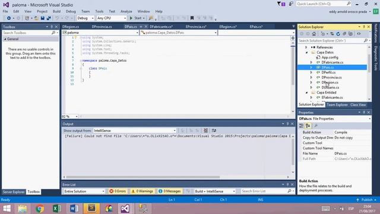
Task: Toggle auto-hide pin on Output panel
Action: (x=287, y=124)
